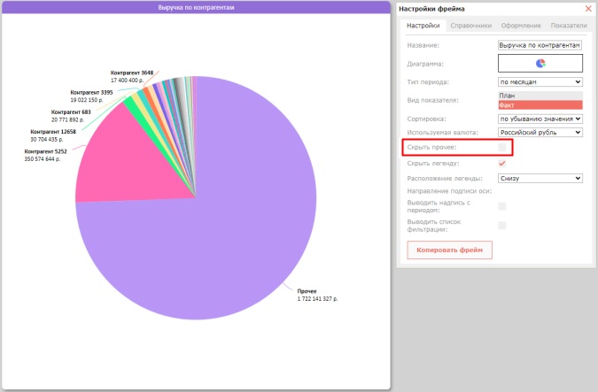This screenshot has height=392, width=598.
Task: Click the pie chart diagram type icon
Action: 540,63
